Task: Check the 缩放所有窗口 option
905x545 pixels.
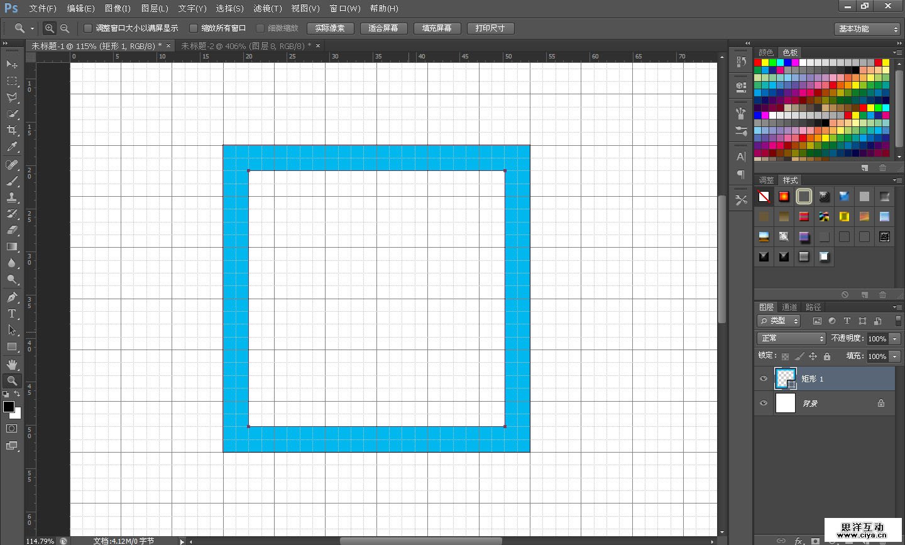Action: 194,28
